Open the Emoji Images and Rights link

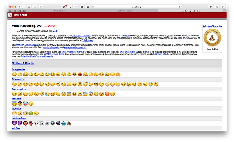pos(72,52)
